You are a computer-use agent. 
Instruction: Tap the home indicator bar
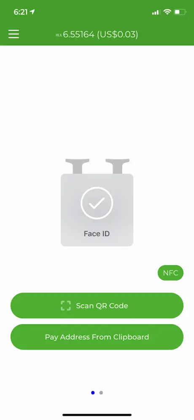[x=97, y=415]
